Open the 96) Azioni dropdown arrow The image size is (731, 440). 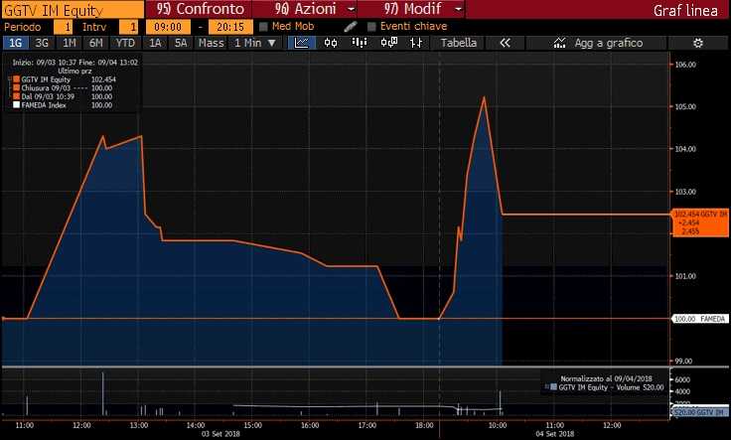(x=352, y=9)
